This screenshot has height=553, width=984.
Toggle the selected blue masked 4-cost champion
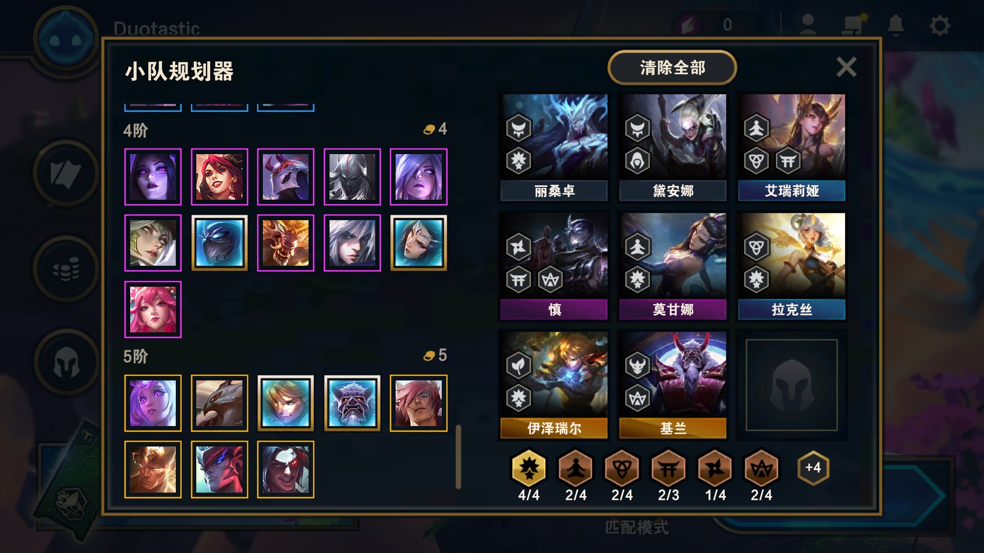click(x=219, y=243)
